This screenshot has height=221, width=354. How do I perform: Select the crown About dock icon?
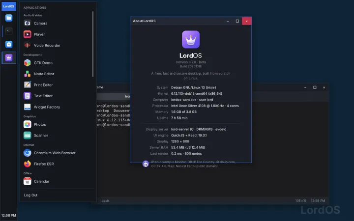(x=9, y=58)
